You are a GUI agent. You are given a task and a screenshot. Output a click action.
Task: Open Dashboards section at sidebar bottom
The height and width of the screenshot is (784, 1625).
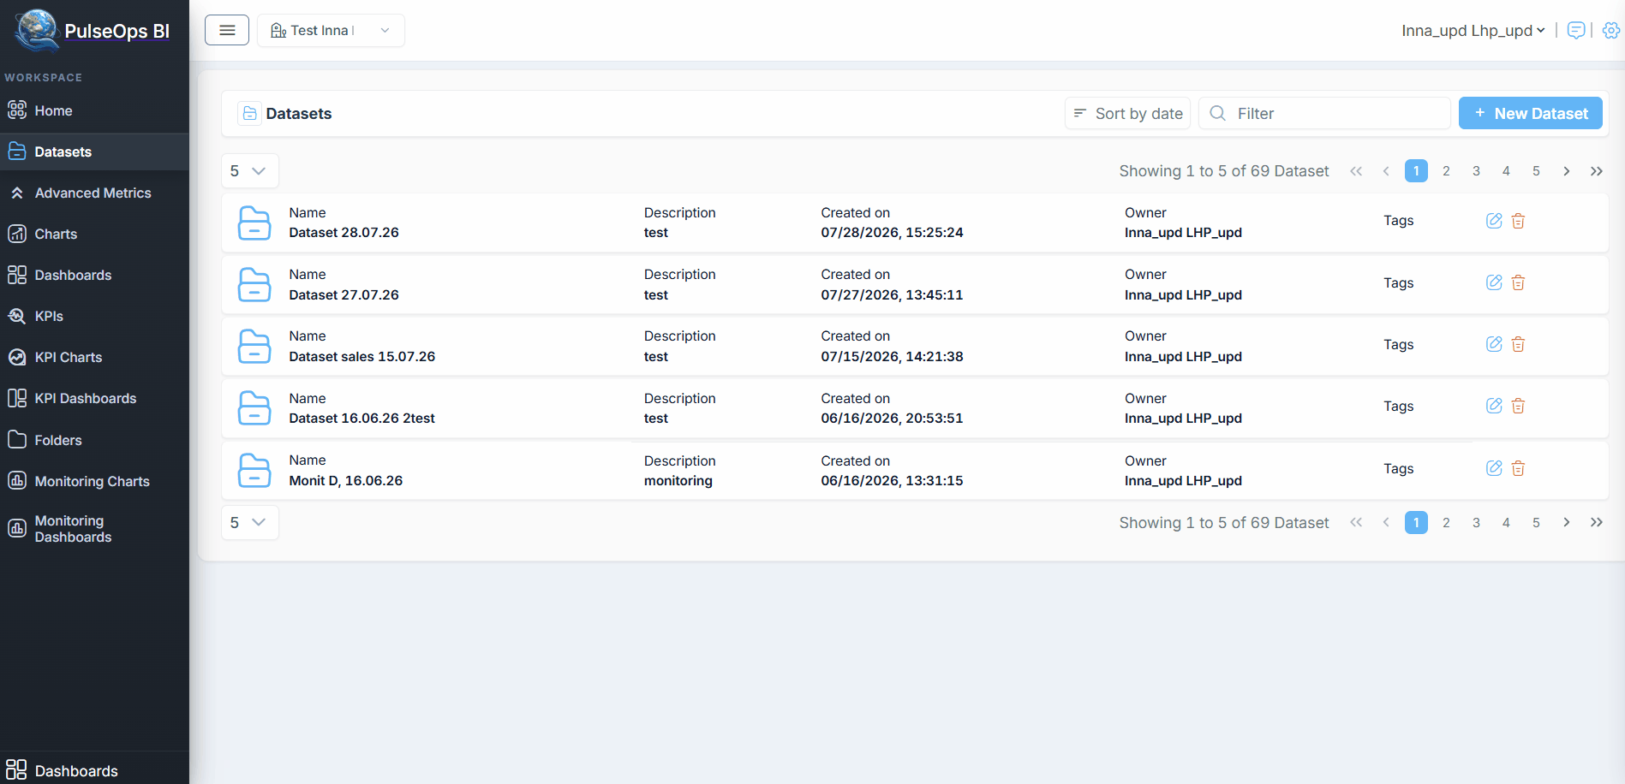pyautogui.click(x=94, y=770)
